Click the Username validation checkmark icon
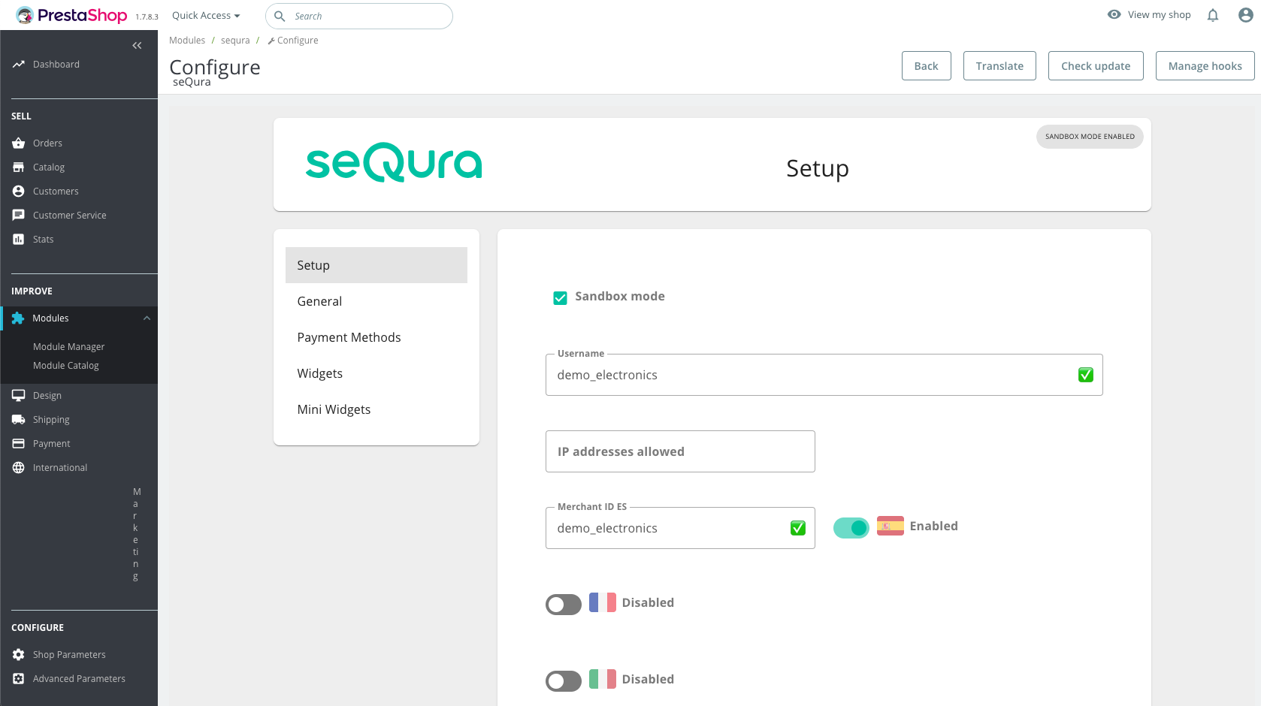This screenshot has width=1261, height=706. click(1086, 375)
